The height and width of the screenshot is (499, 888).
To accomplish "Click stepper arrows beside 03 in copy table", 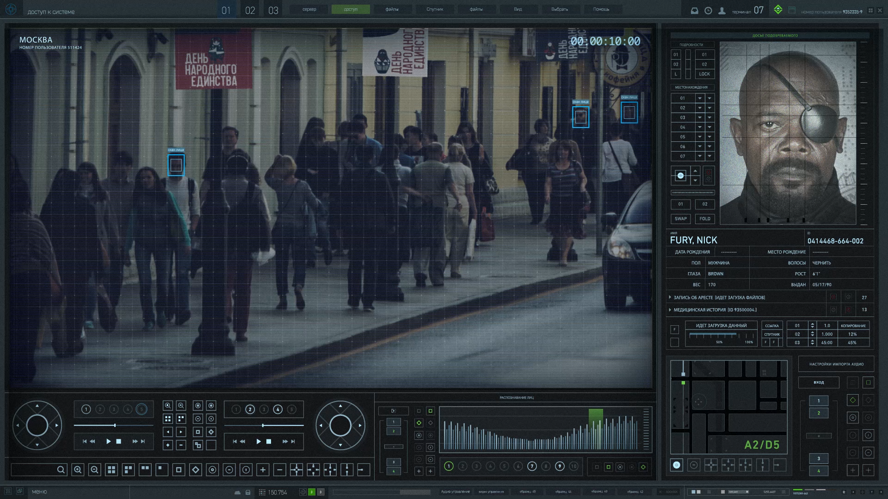I will point(812,343).
